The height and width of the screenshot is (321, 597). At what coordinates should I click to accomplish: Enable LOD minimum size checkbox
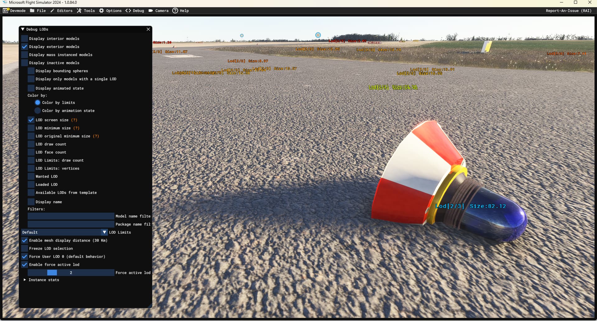point(31,128)
